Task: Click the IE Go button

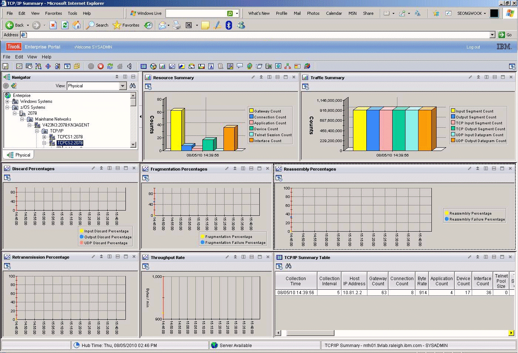Action: (505, 35)
